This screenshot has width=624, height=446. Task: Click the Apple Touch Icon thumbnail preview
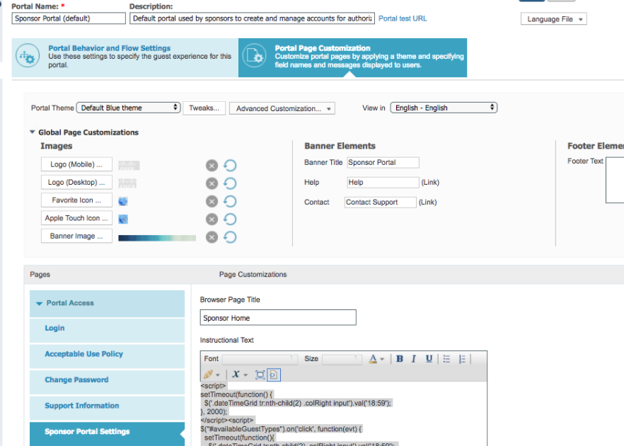click(x=123, y=219)
